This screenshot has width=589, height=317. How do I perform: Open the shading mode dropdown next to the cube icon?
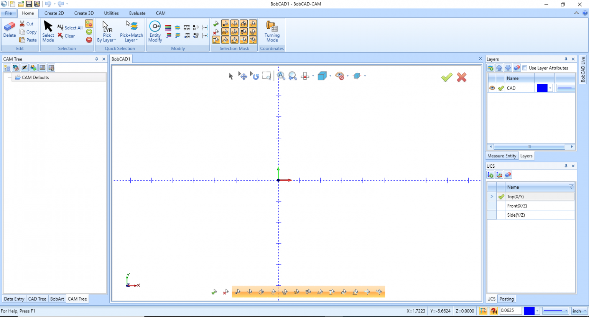click(330, 76)
